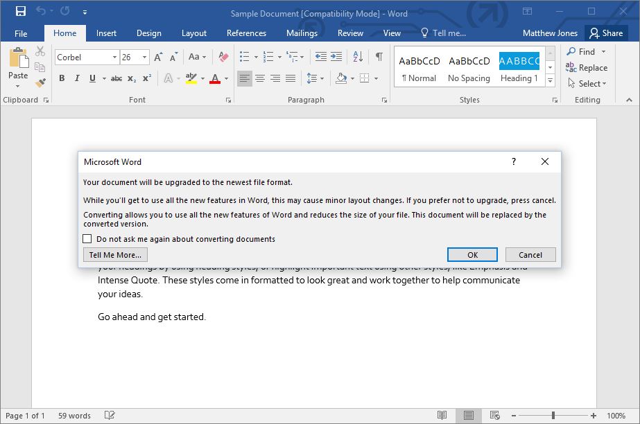This screenshot has width=640, height=424.
Task: Clear all formatting eraser icon
Action: [x=223, y=57]
